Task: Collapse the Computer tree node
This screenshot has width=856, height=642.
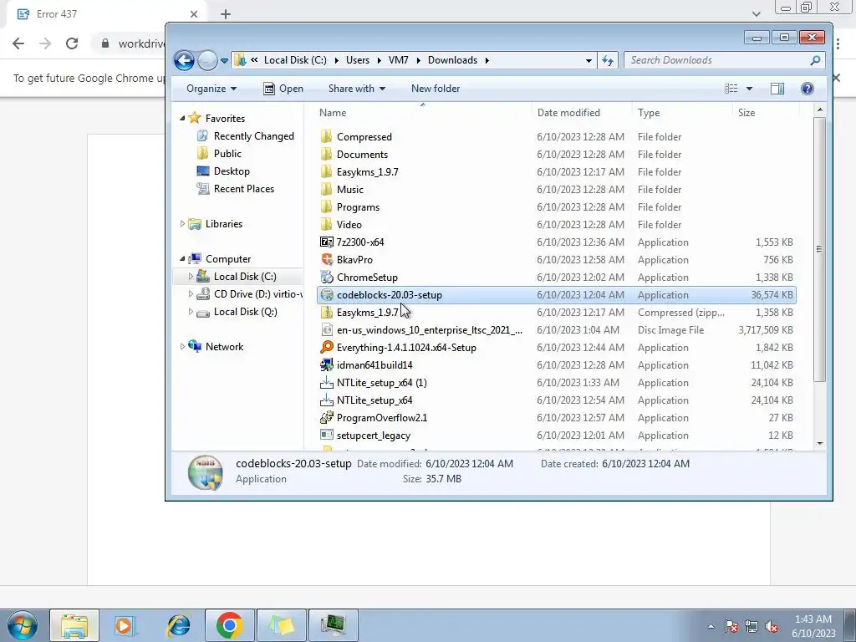Action: [x=182, y=259]
